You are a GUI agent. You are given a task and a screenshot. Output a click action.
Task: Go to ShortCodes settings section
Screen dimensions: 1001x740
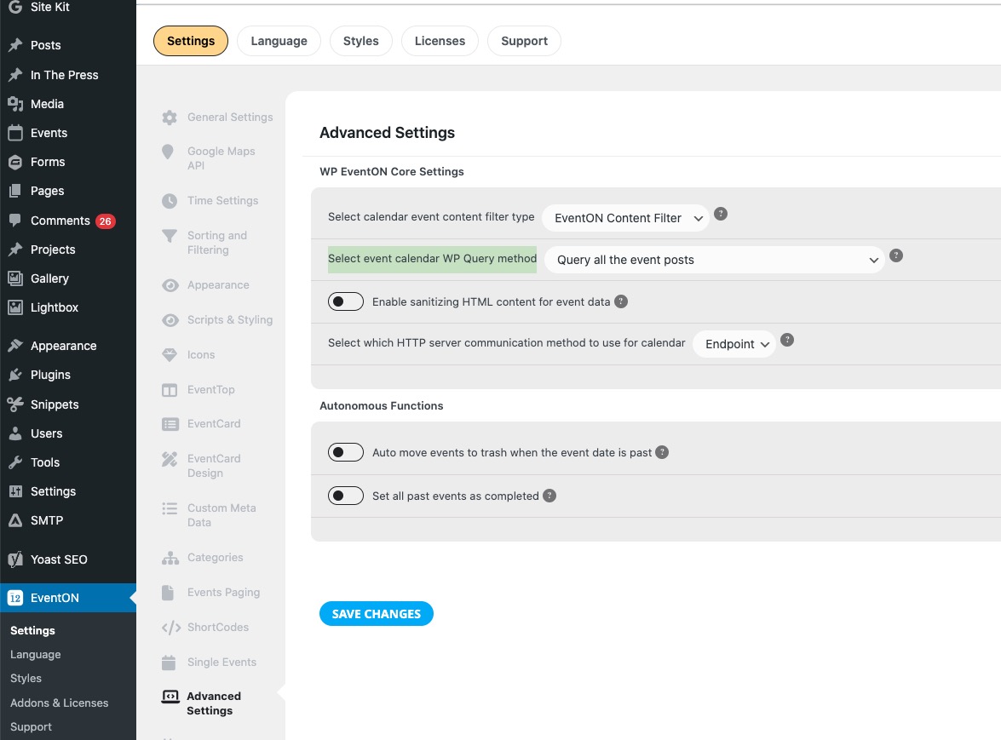tap(218, 628)
